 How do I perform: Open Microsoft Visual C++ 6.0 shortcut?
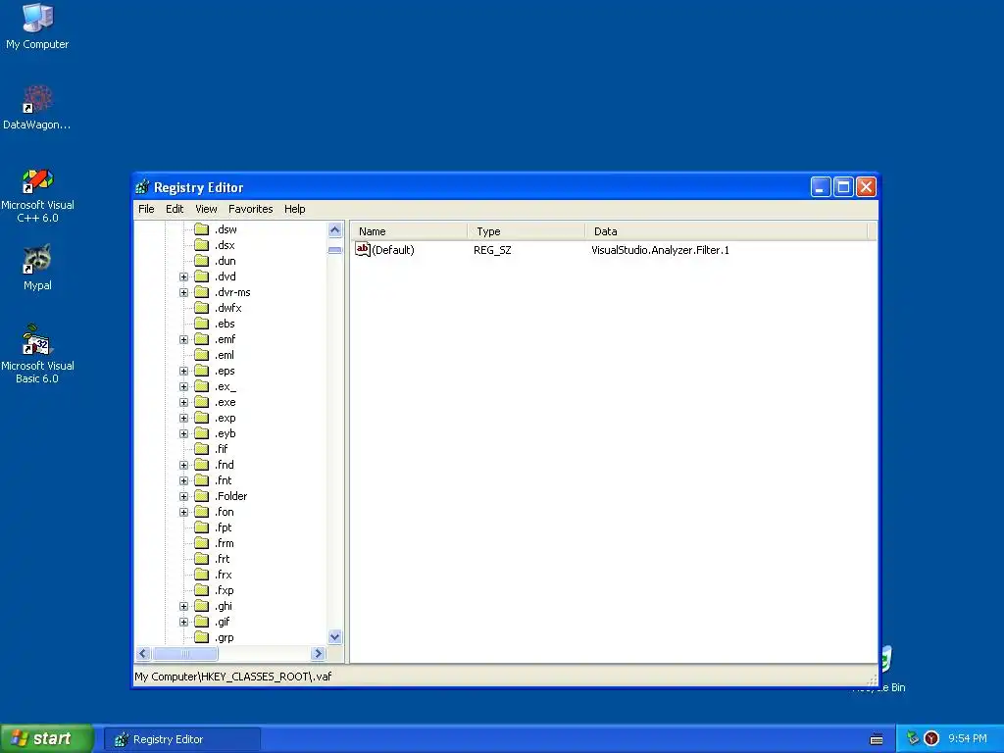[x=37, y=195]
